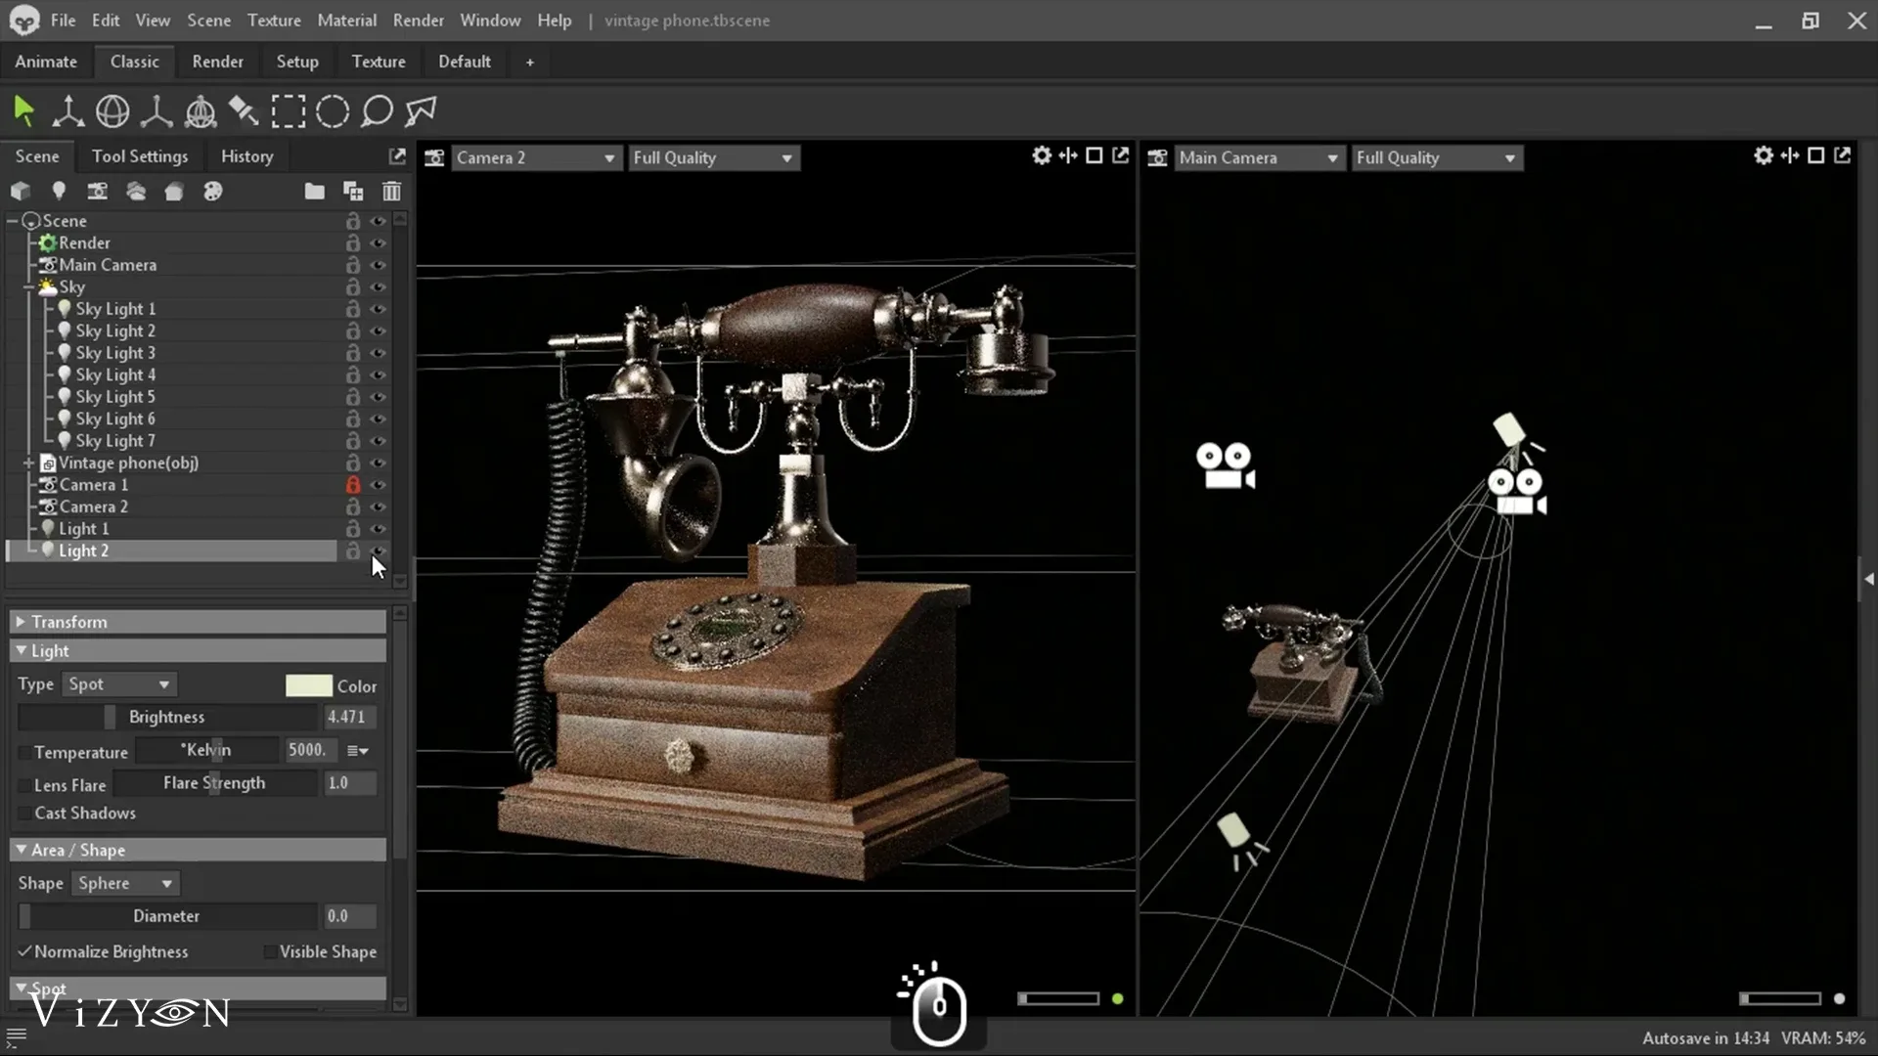Switch to the Tool Settings tab
Viewport: 1878px width, 1056px height.
tap(140, 155)
